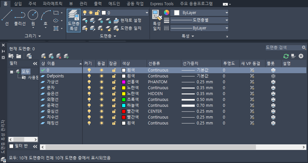Click the Match Layer (도면층 일치) button
The height and width of the screenshot is (163, 308).
[127, 28]
